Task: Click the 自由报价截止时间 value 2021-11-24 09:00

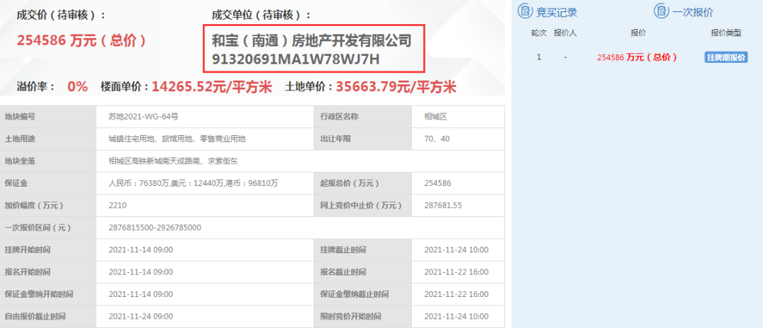Action: (141, 316)
